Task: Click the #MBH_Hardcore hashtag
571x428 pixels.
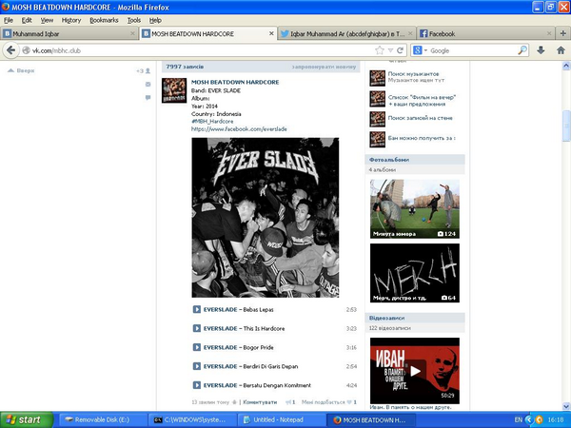Action: click(x=212, y=121)
